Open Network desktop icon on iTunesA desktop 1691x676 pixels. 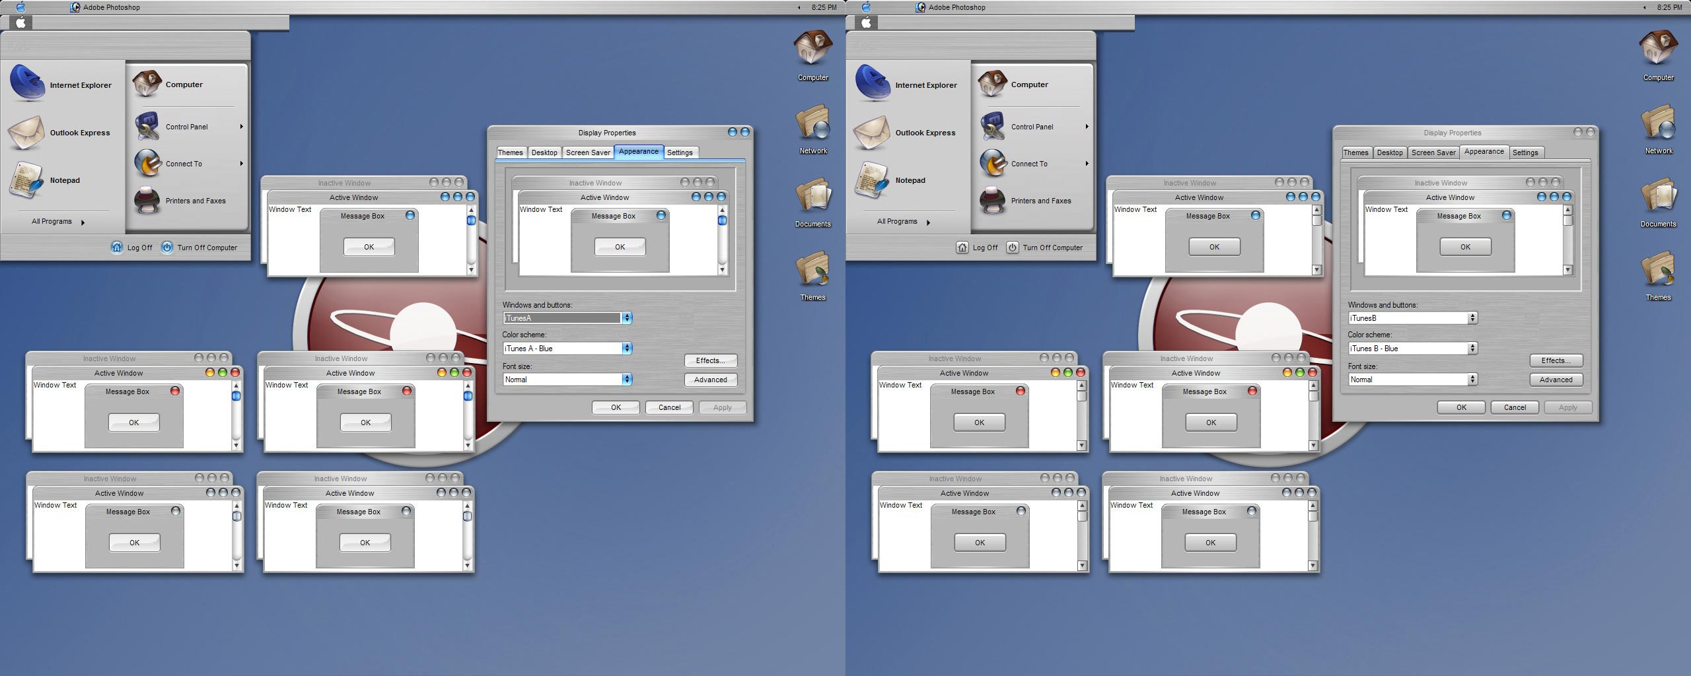pos(812,129)
